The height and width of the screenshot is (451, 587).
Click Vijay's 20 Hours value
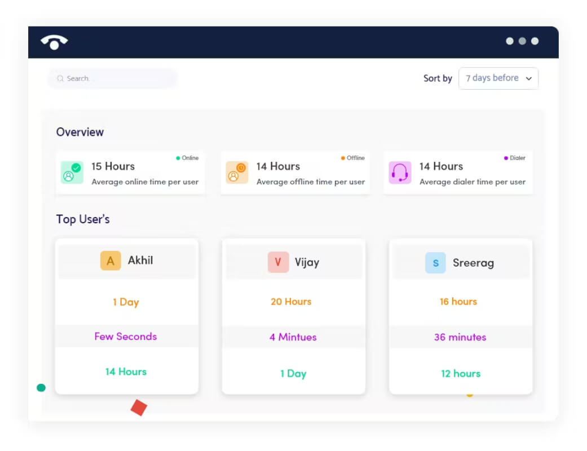pos(291,302)
